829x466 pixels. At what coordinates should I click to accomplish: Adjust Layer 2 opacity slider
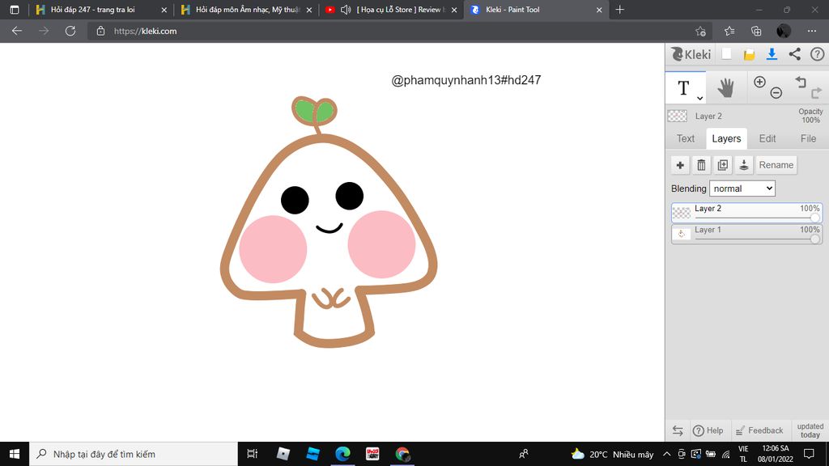(814, 218)
